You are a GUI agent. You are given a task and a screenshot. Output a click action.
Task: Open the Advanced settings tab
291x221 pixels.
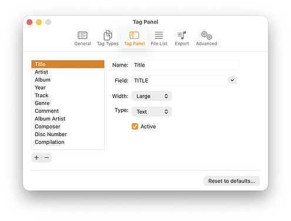pyautogui.click(x=206, y=38)
